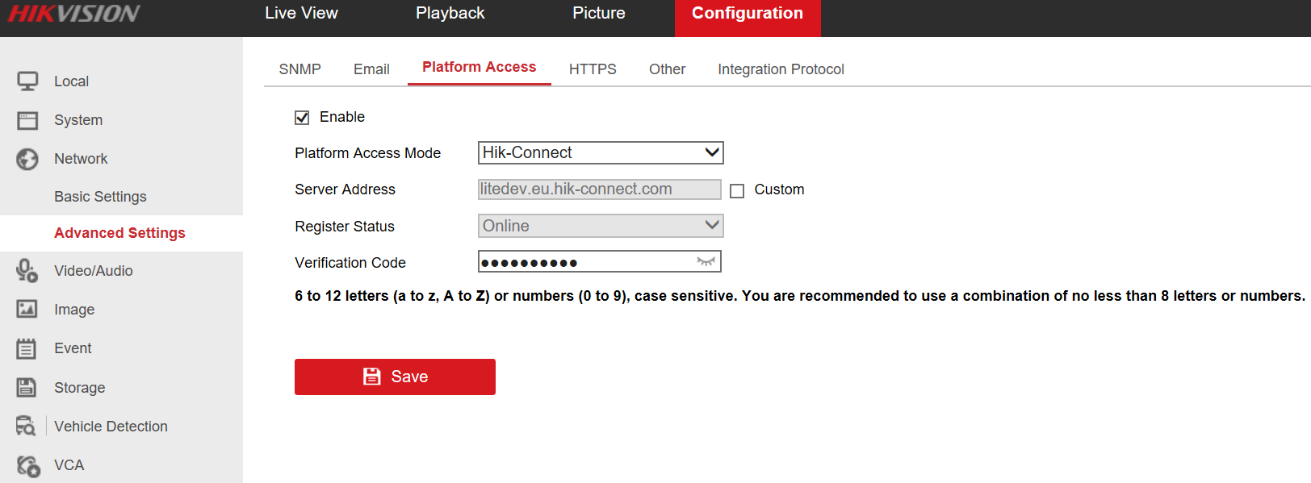Open Basic Settings under Network
Image resolution: width=1311 pixels, height=483 pixels.
point(100,197)
